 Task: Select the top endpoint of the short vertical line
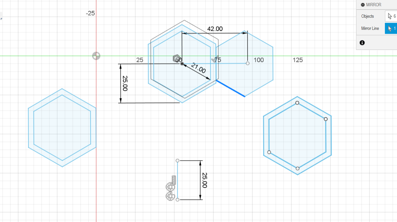coord(177,161)
